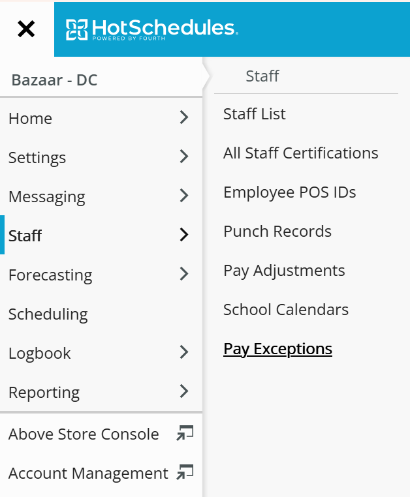
Task: Open All Staff Certifications
Action: tap(301, 153)
